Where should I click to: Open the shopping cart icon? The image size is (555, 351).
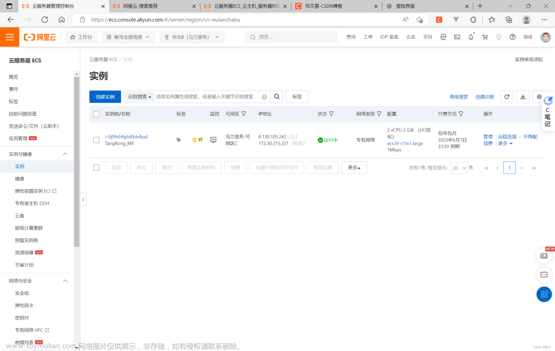tap(485, 37)
